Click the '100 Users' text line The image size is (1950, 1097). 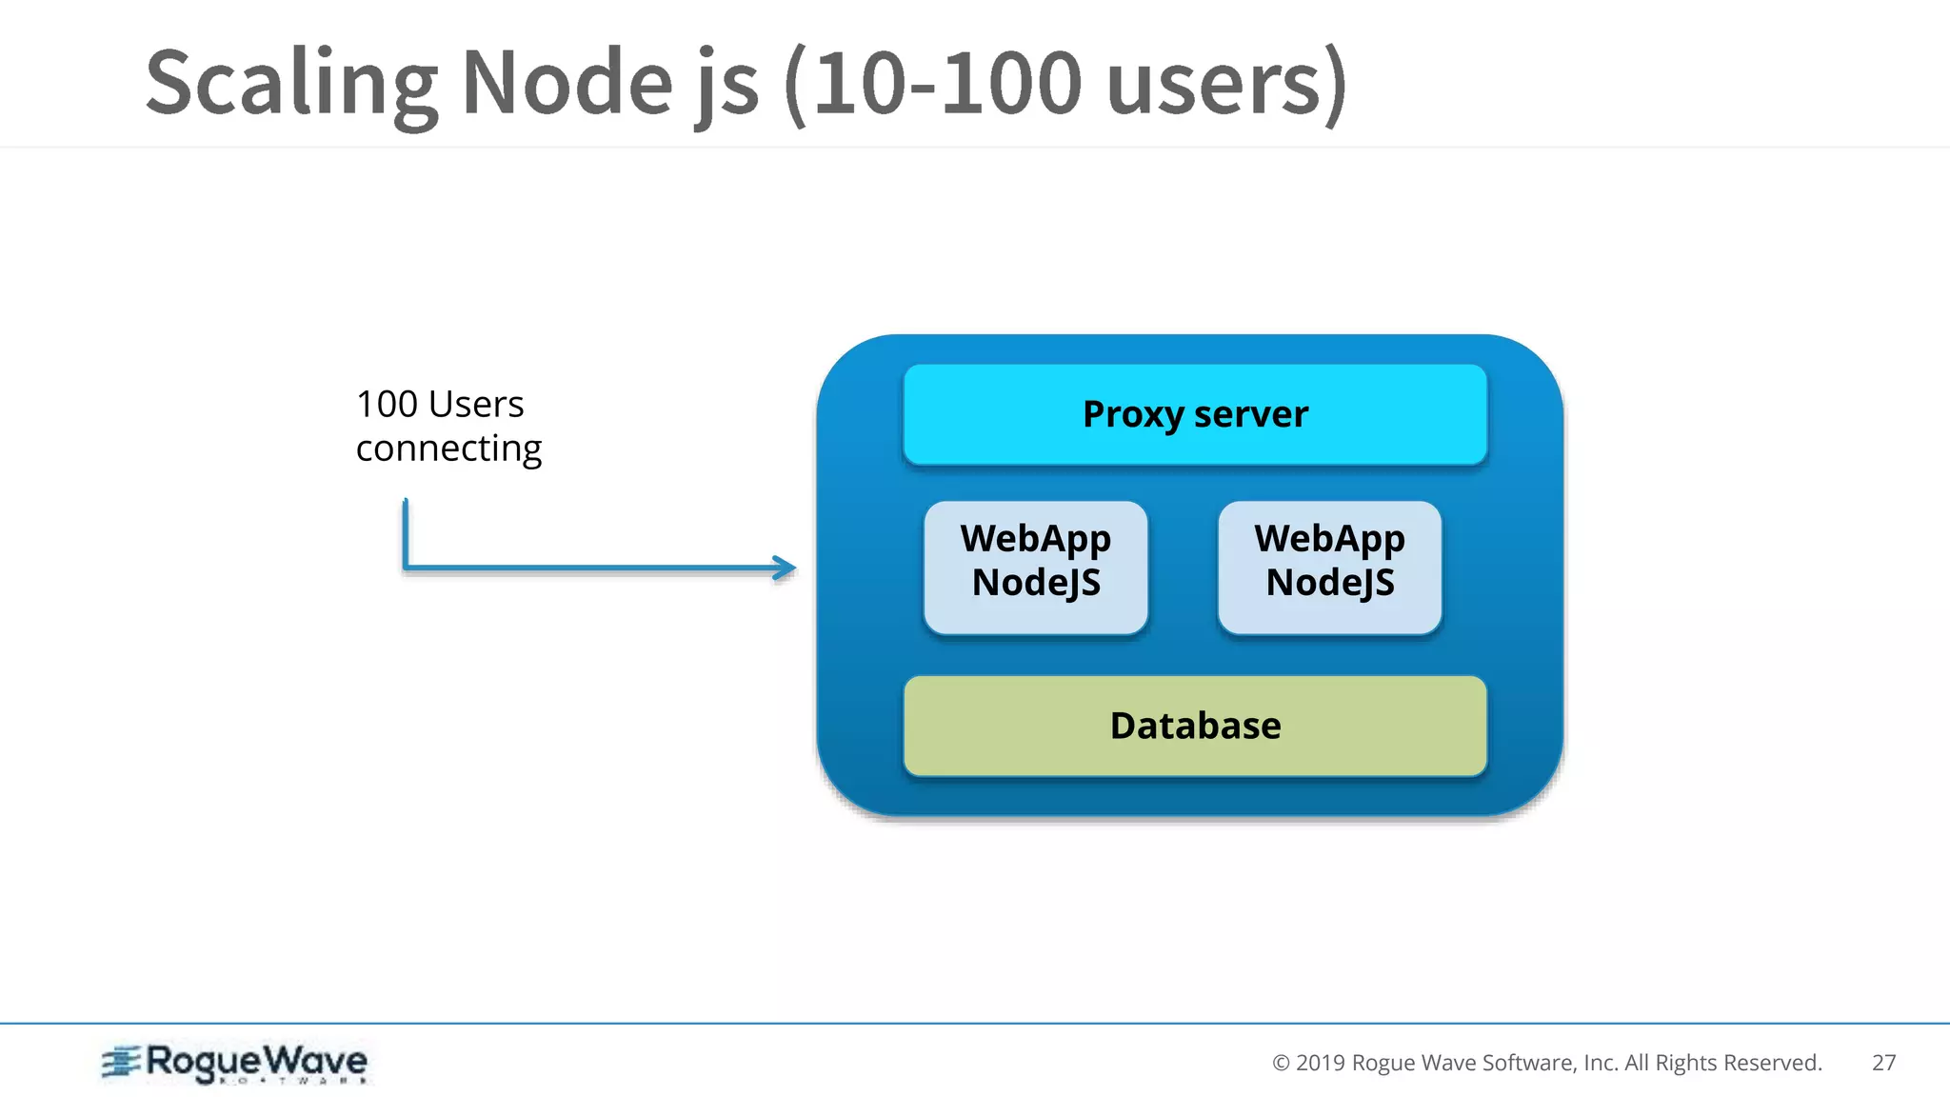pos(440,404)
